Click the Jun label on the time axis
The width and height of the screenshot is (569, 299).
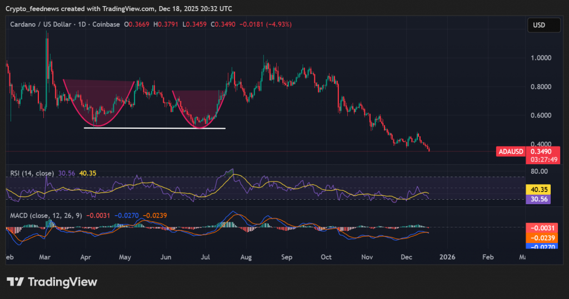166,257
